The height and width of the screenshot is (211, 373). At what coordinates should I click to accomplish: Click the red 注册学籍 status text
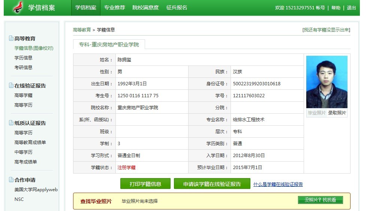[126, 168]
